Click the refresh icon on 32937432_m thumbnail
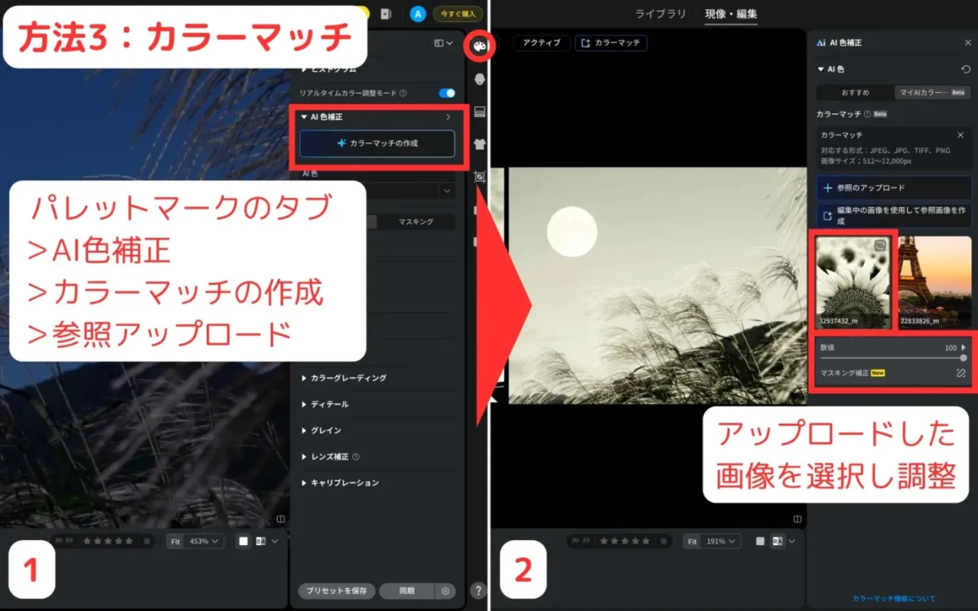Screen dimensions: 978x611 (880, 245)
